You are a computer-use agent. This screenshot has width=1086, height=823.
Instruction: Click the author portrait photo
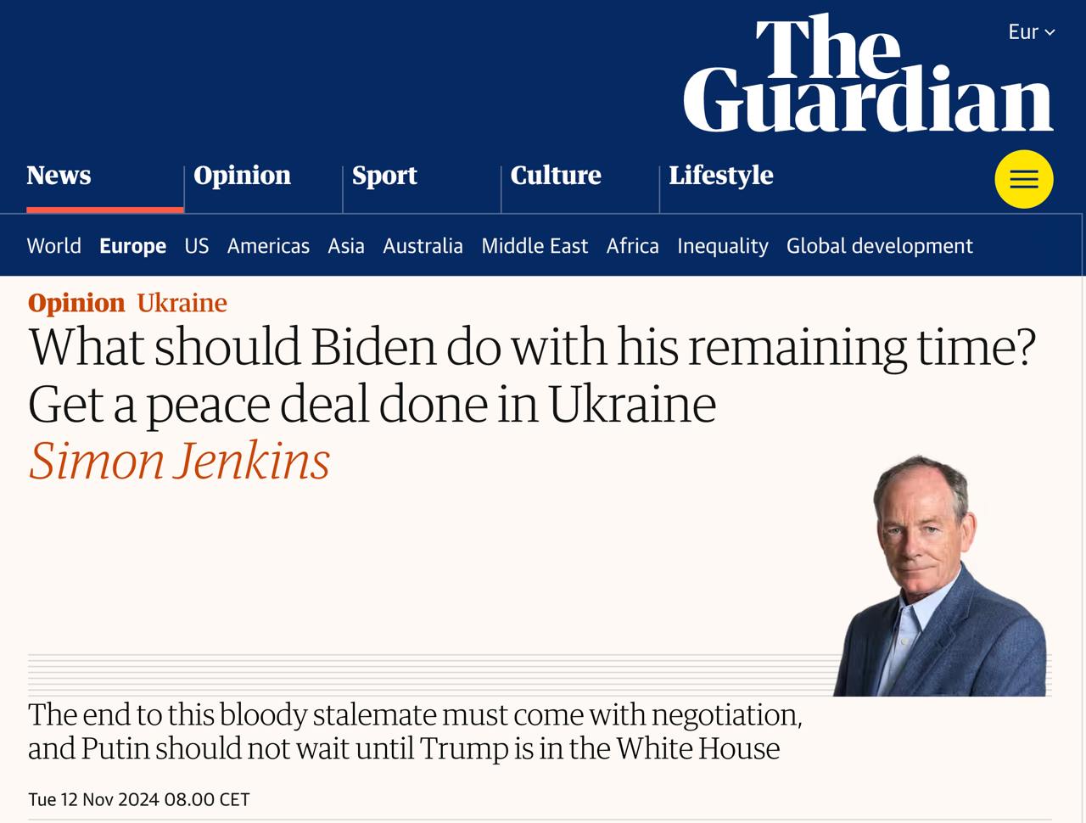pos(940,579)
